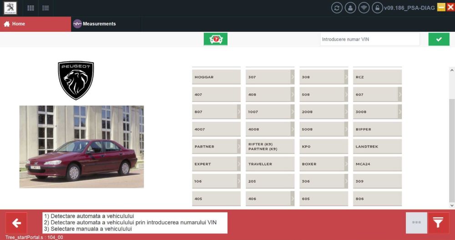Choose RIFTER (K9) PARTNER (K9) model
This screenshot has width=455, height=240.
[270, 147]
